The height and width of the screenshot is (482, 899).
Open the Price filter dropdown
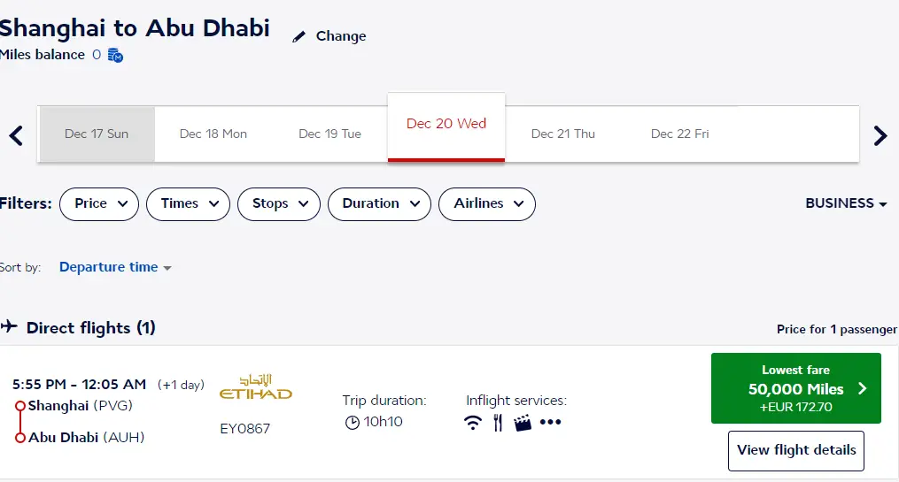99,203
